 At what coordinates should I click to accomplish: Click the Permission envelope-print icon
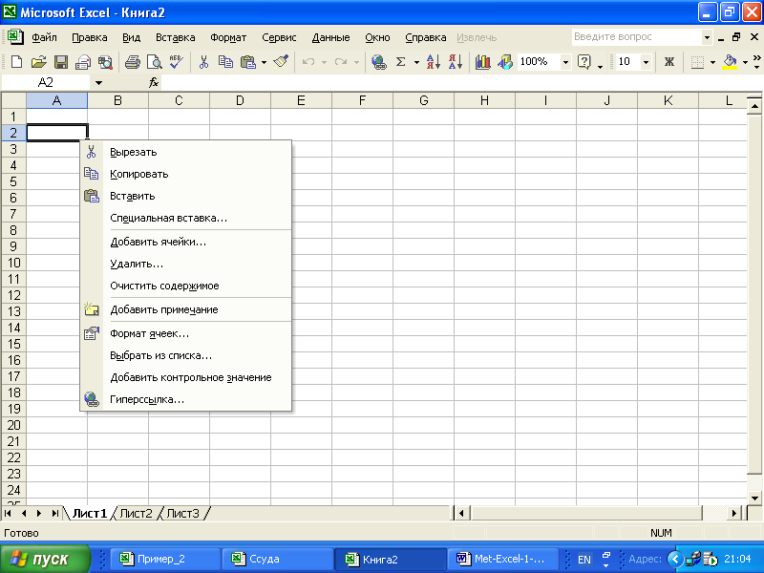[83, 62]
